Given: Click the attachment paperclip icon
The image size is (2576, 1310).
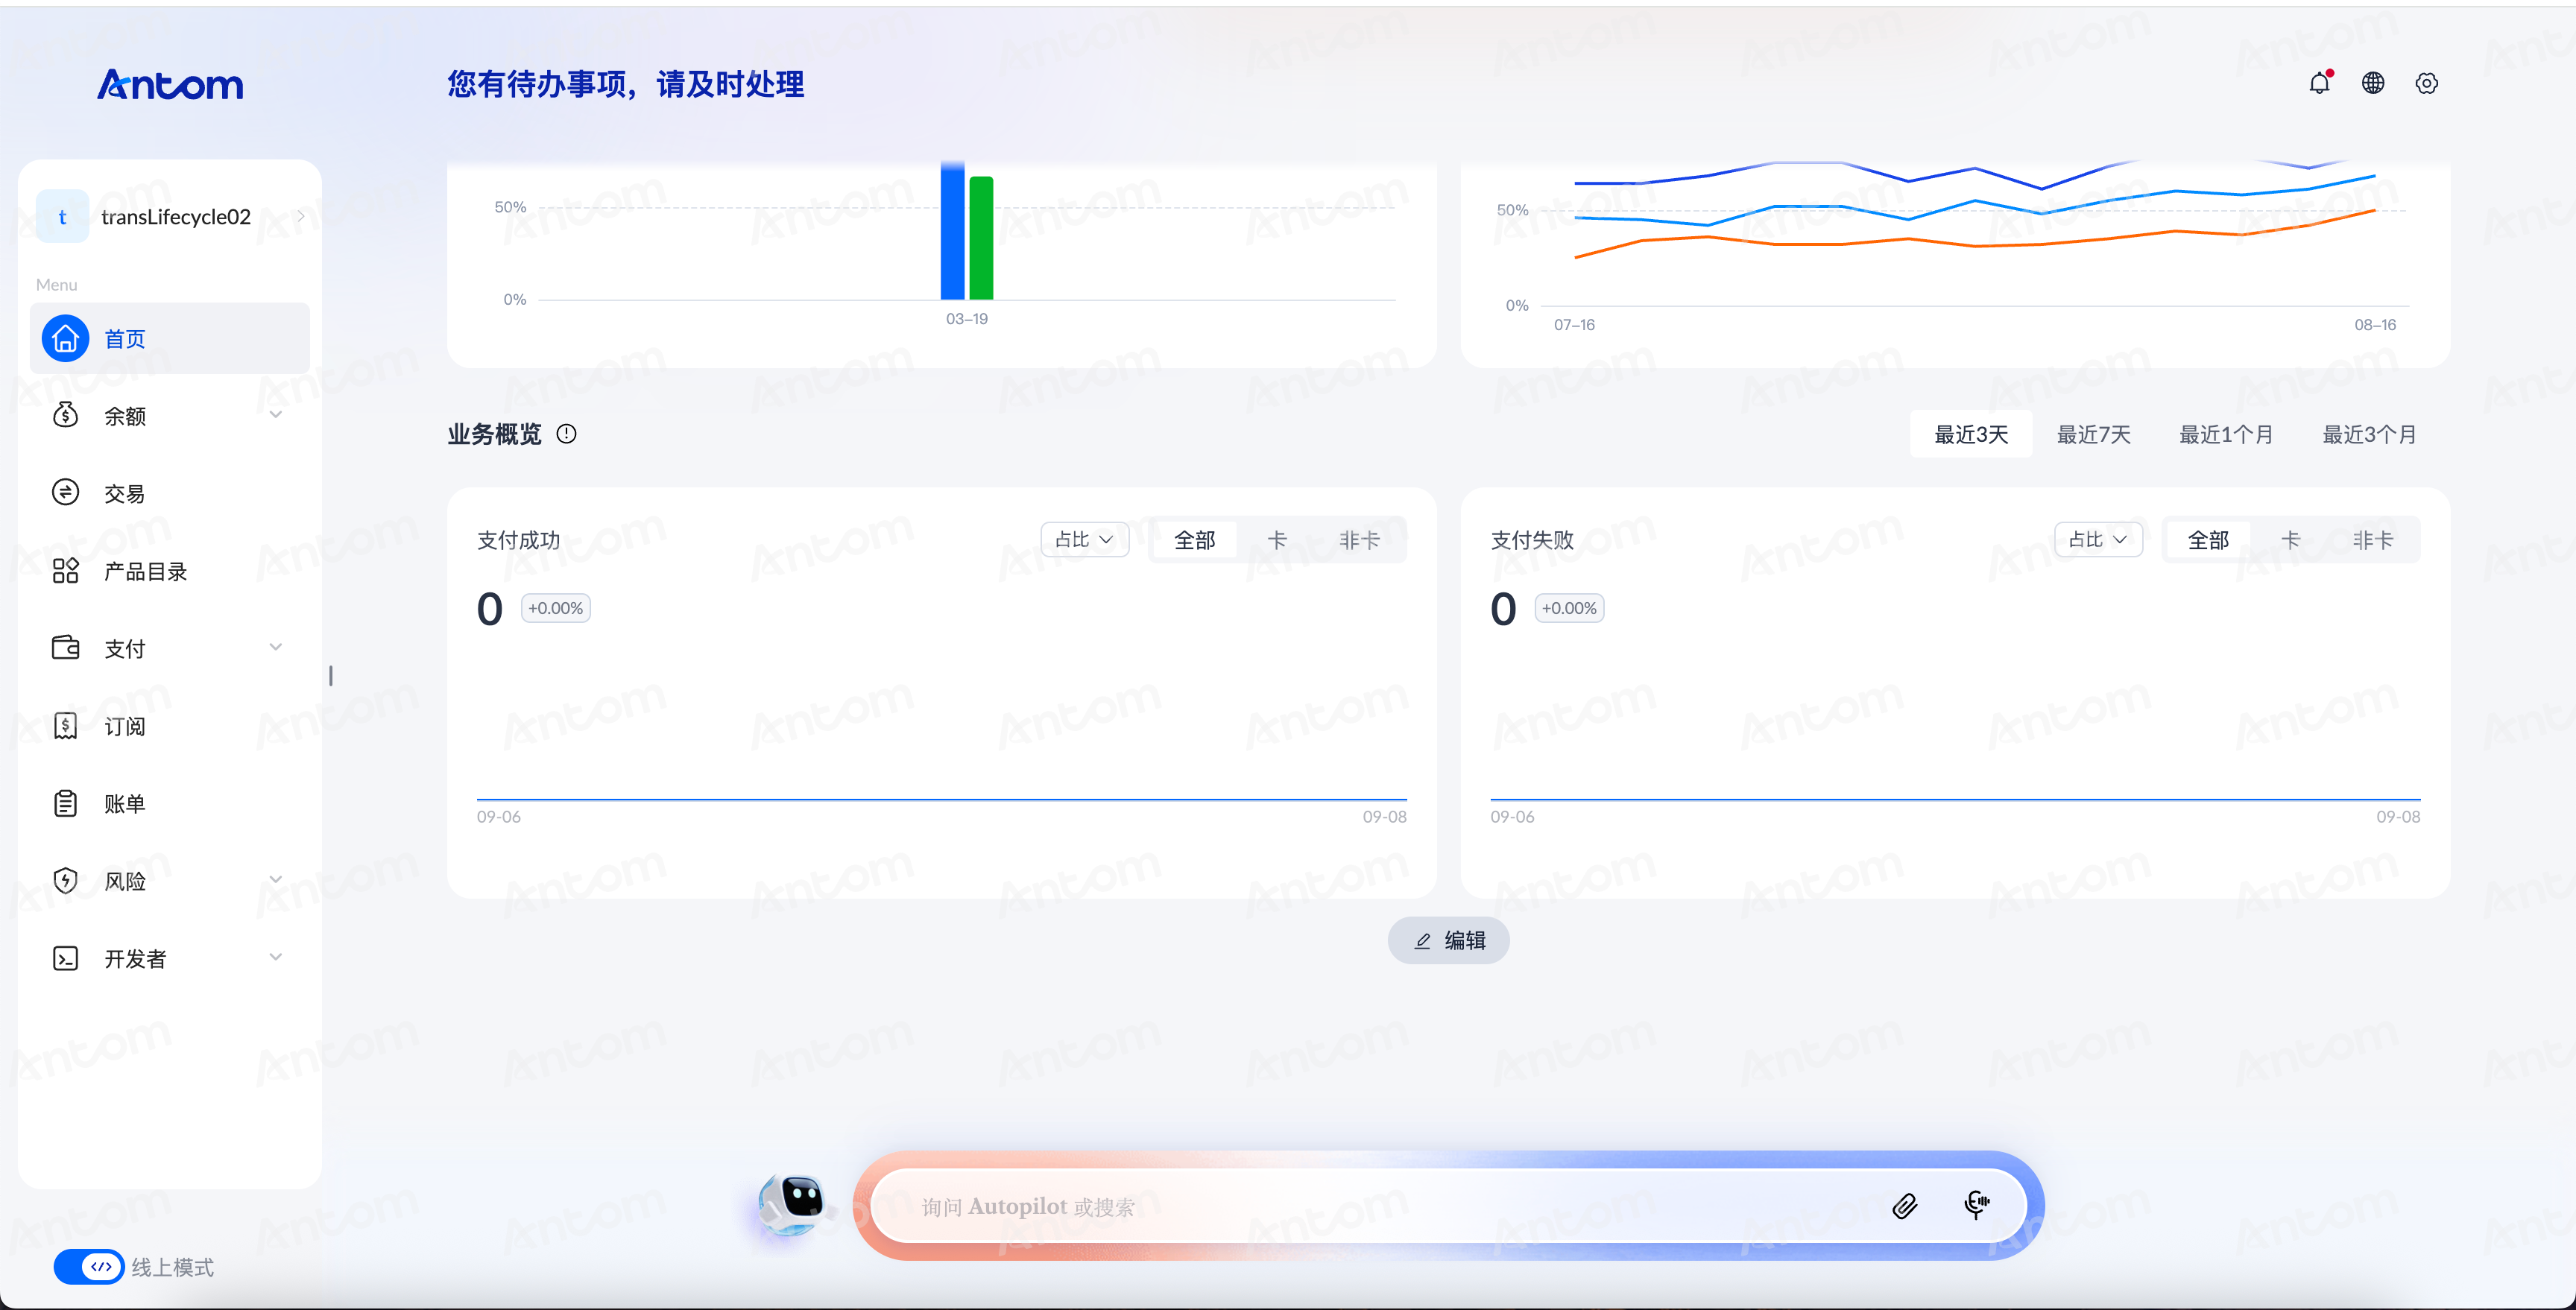Looking at the screenshot, I should [x=1904, y=1206].
